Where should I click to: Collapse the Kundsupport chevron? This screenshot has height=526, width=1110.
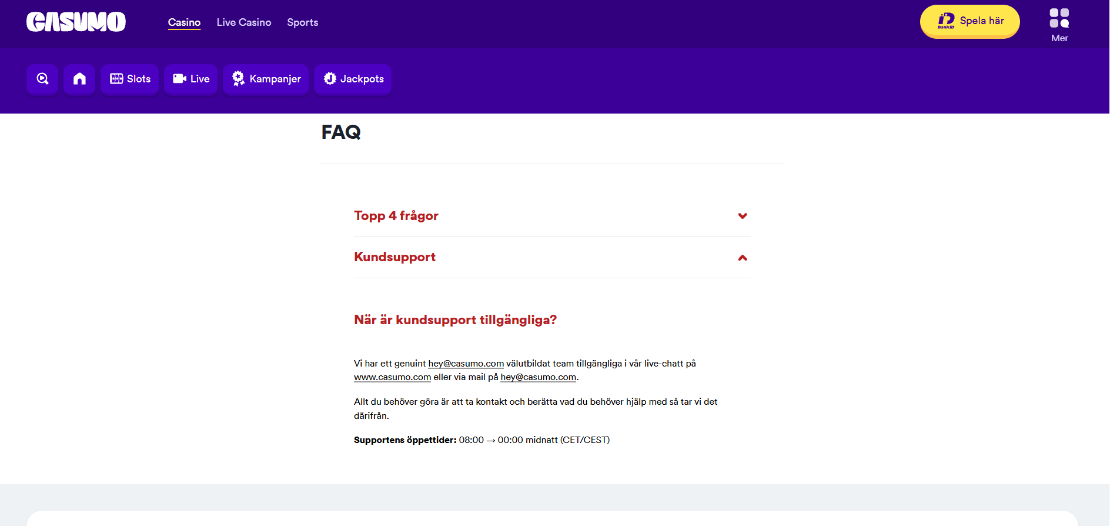(x=743, y=258)
